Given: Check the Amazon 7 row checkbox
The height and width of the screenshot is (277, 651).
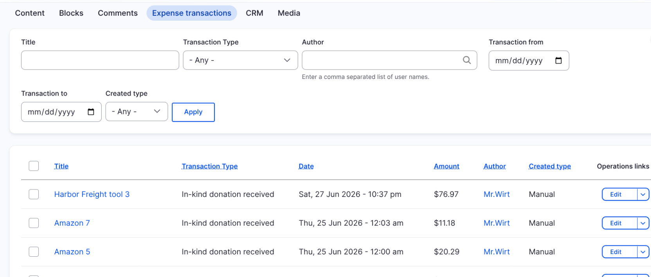Looking at the screenshot, I should [34, 223].
